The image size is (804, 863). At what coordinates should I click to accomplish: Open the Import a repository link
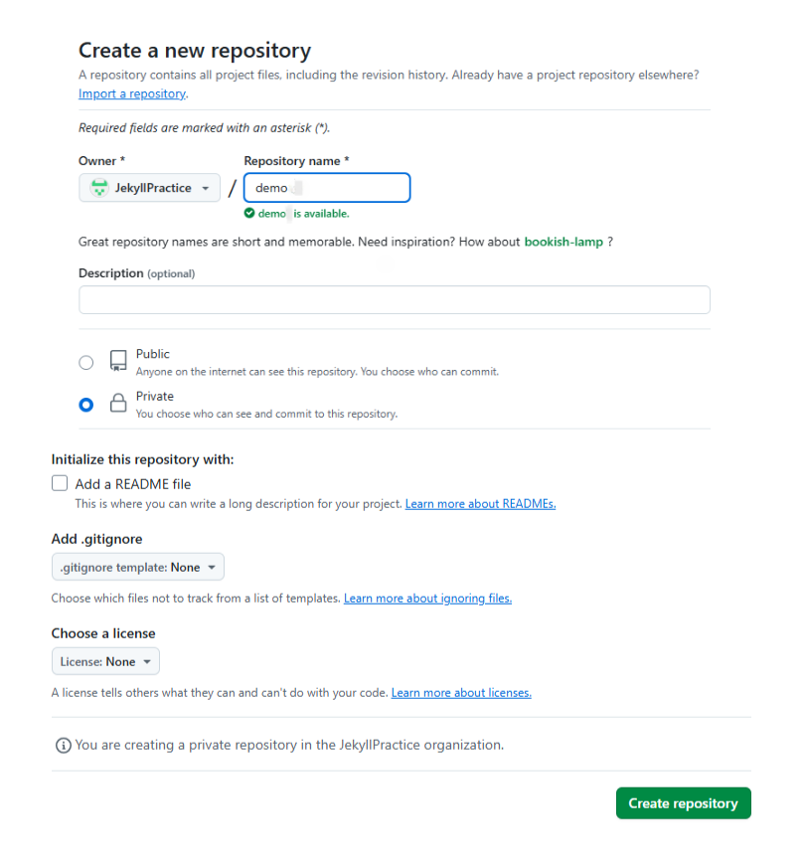(x=132, y=93)
